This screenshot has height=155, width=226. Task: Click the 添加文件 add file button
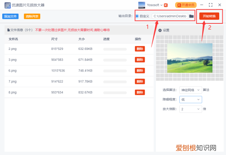(11, 16)
